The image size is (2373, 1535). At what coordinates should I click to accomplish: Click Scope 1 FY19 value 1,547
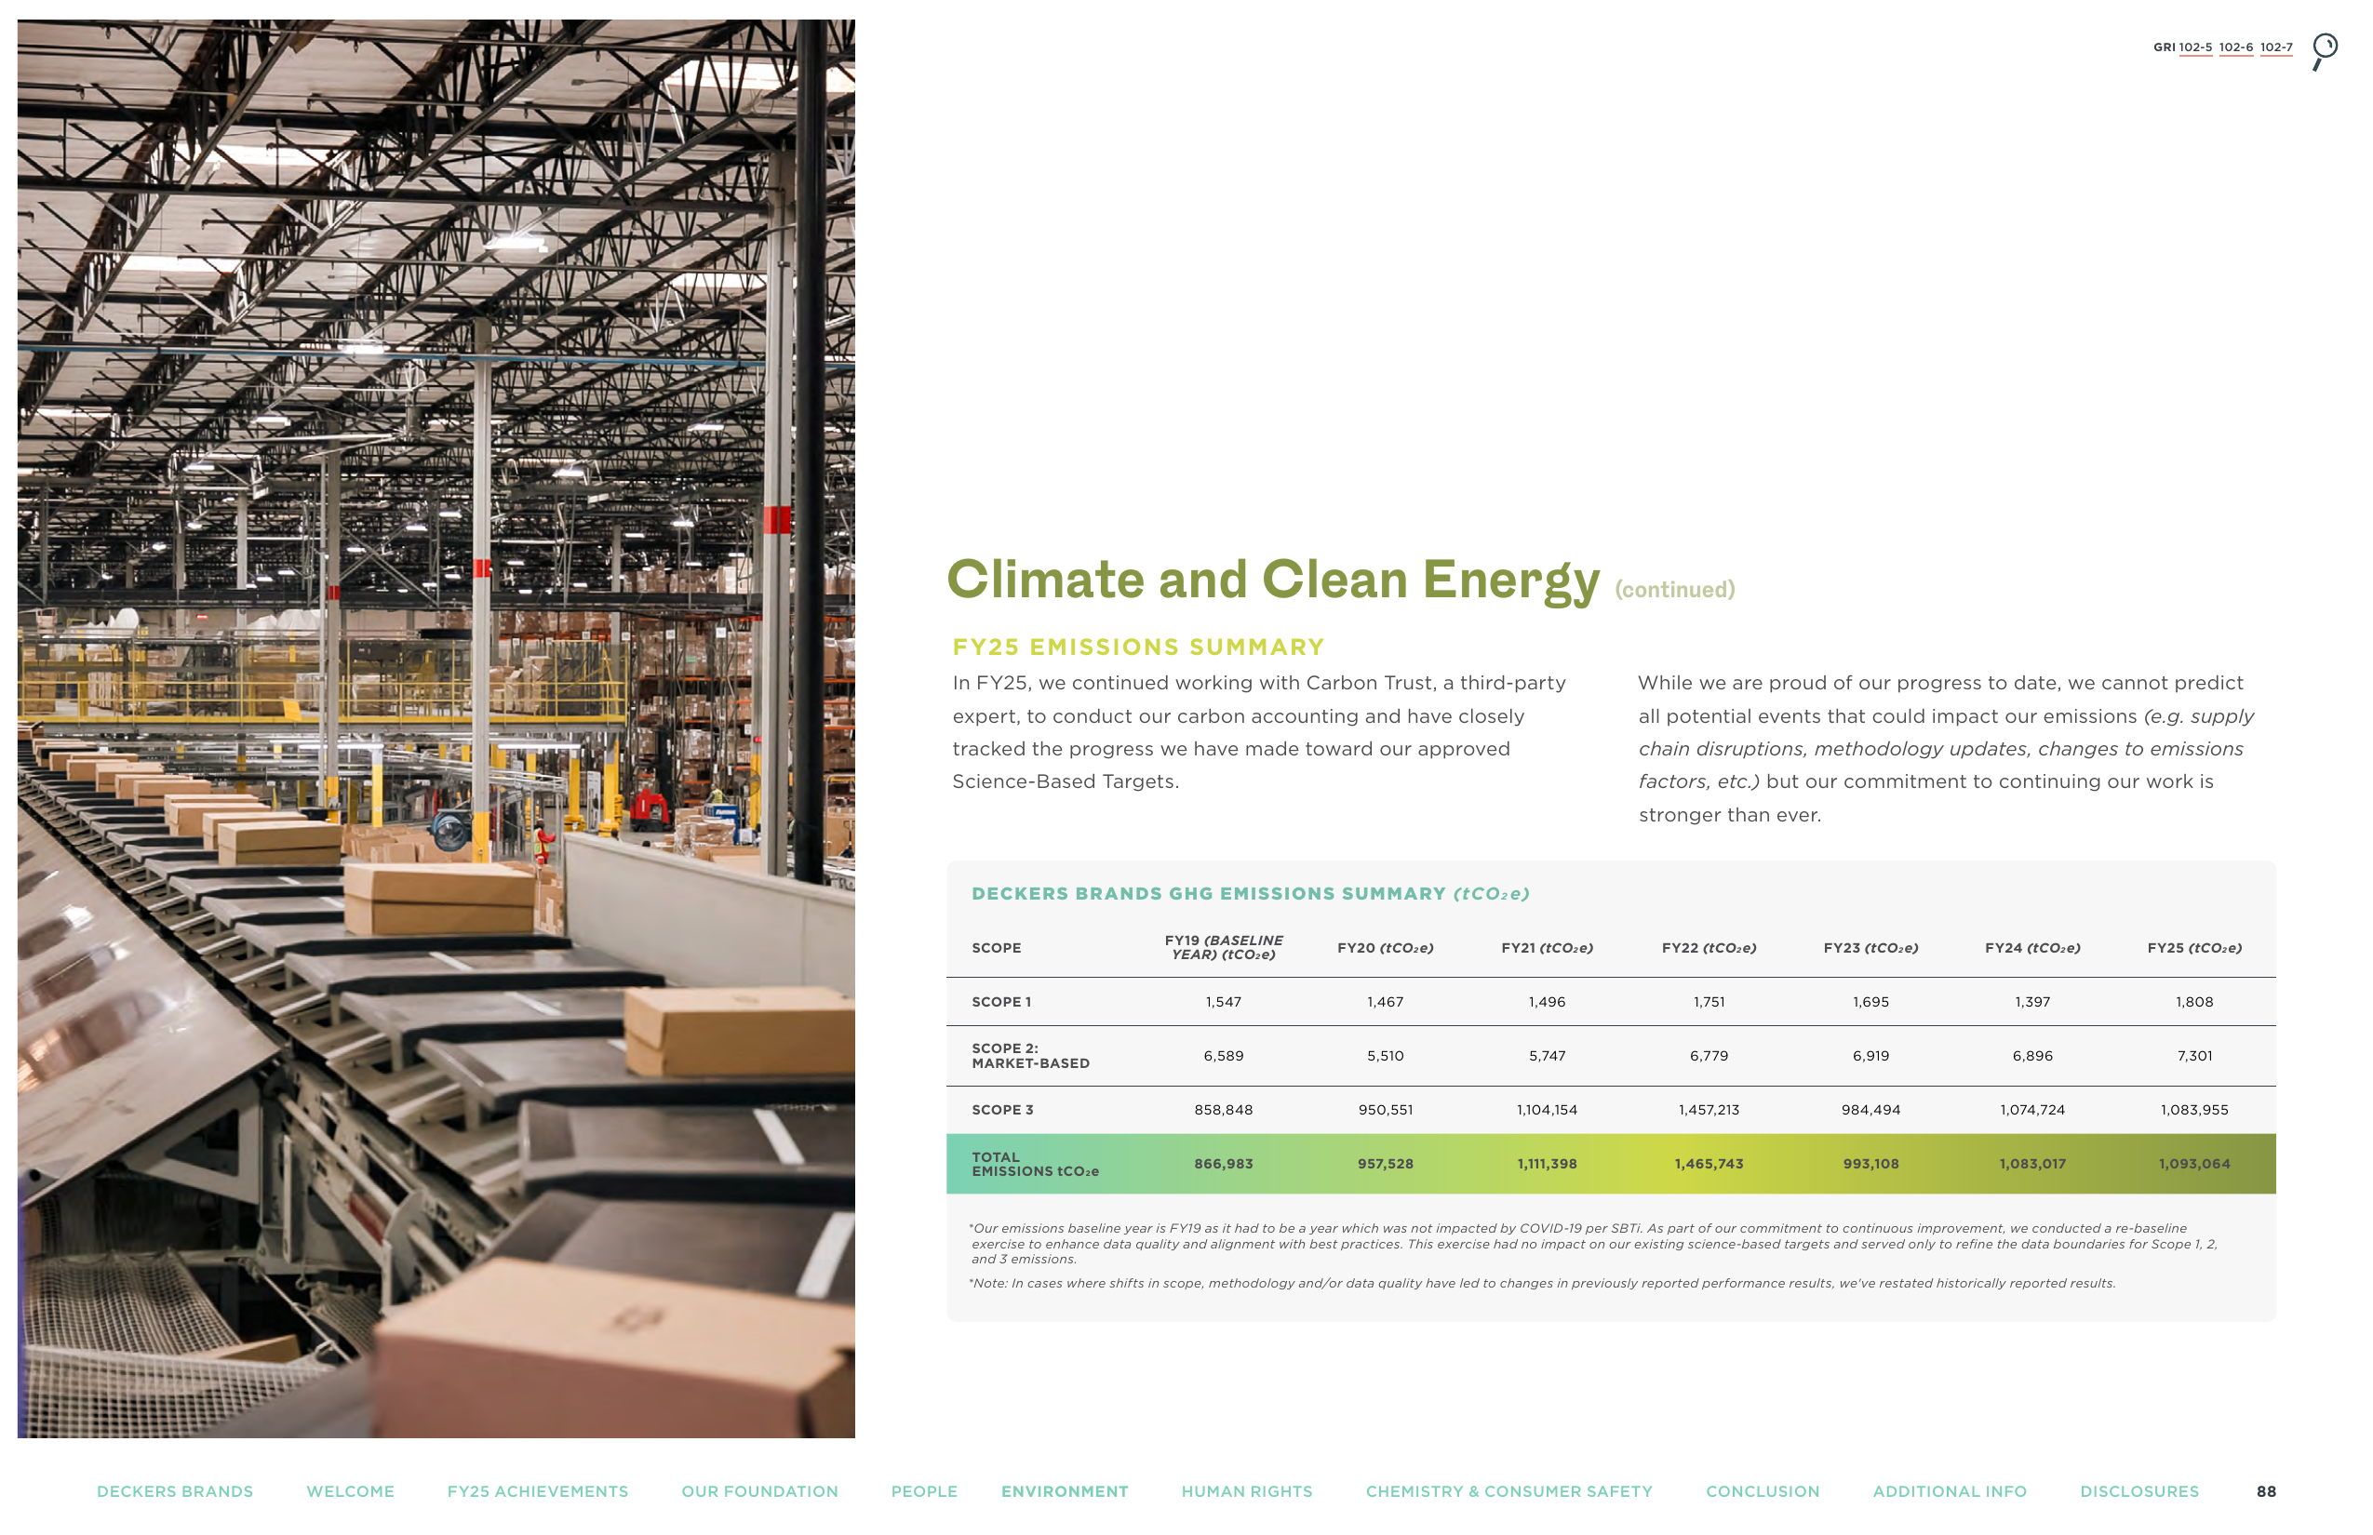[x=1224, y=1002]
